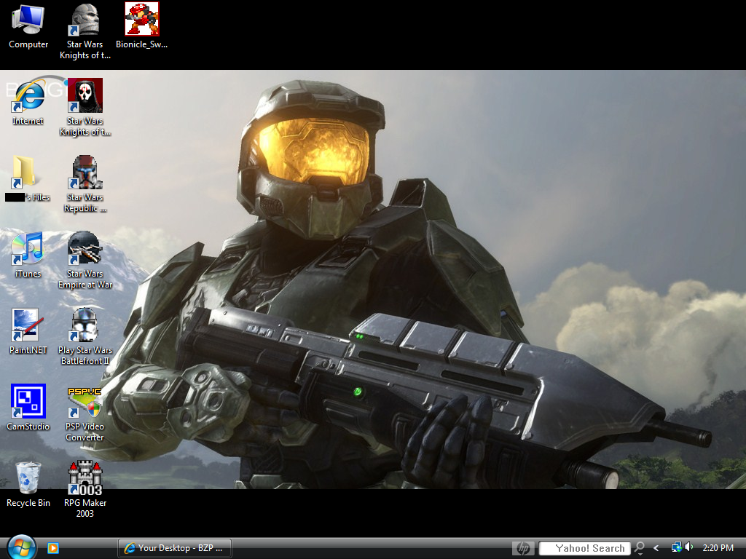746x559 pixels.
Task: Launch Windows Media Player from quick launch
Action: point(52,547)
